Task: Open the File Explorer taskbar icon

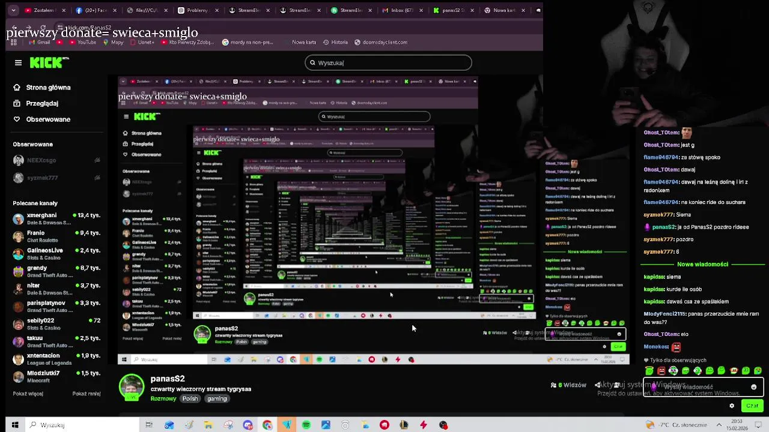Action: [x=208, y=425]
